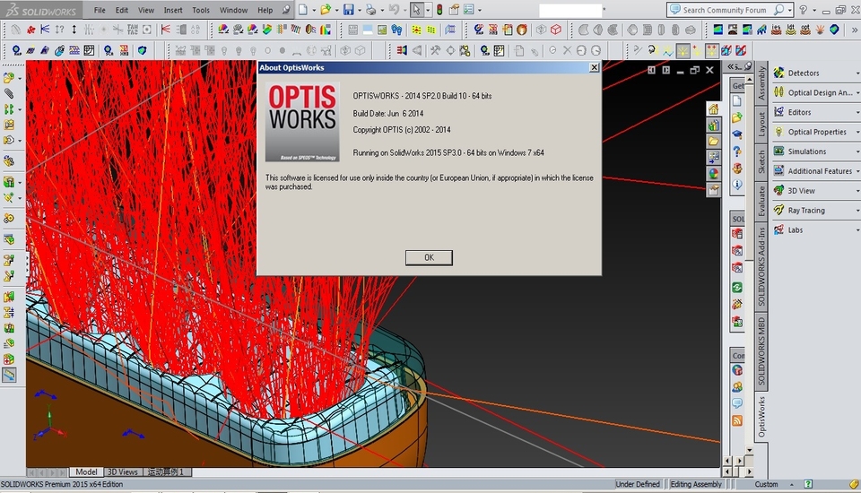Open the Window menu
861x493 pixels.
pyautogui.click(x=233, y=10)
